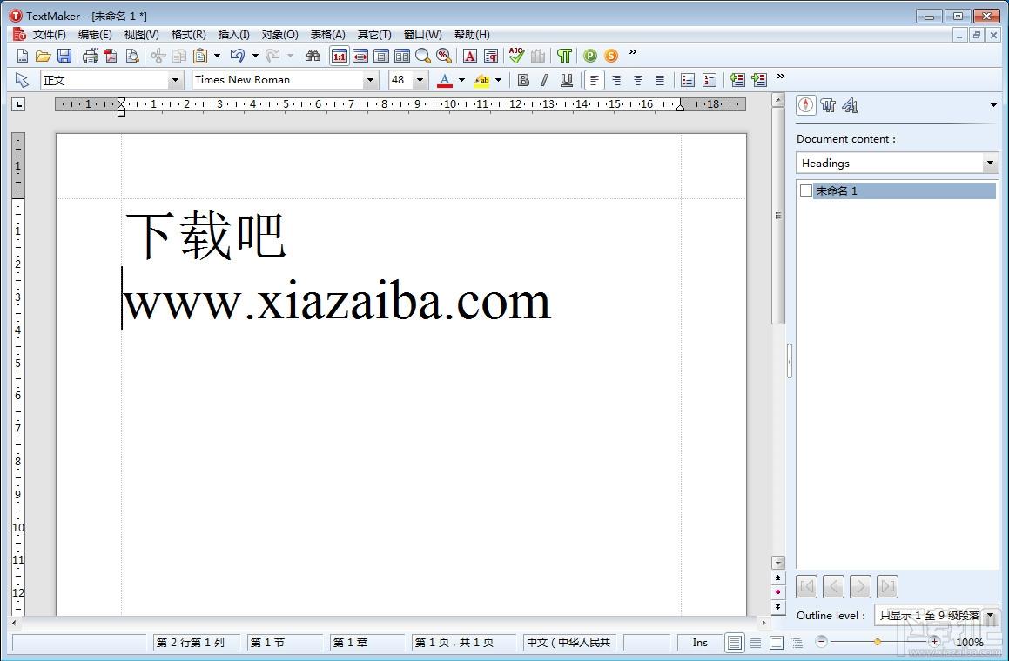Open the Headings document content dropdown

pyautogui.click(x=990, y=164)
